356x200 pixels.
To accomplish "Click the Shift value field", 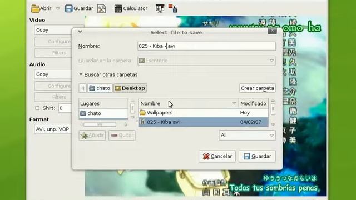I will (x=65, y=108).
